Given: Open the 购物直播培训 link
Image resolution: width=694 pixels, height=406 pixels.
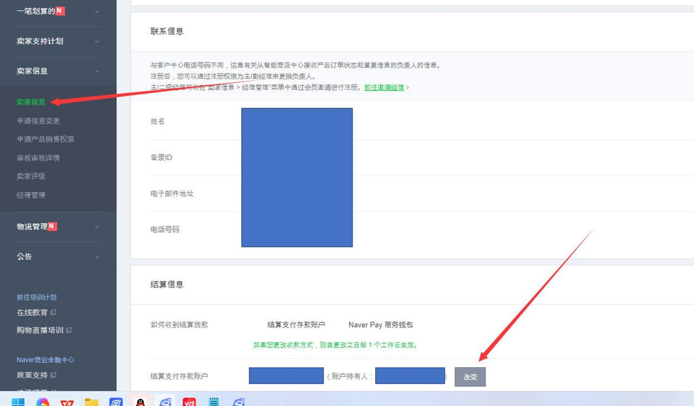Looking at the screenshot, I should (x=40, y=330).
